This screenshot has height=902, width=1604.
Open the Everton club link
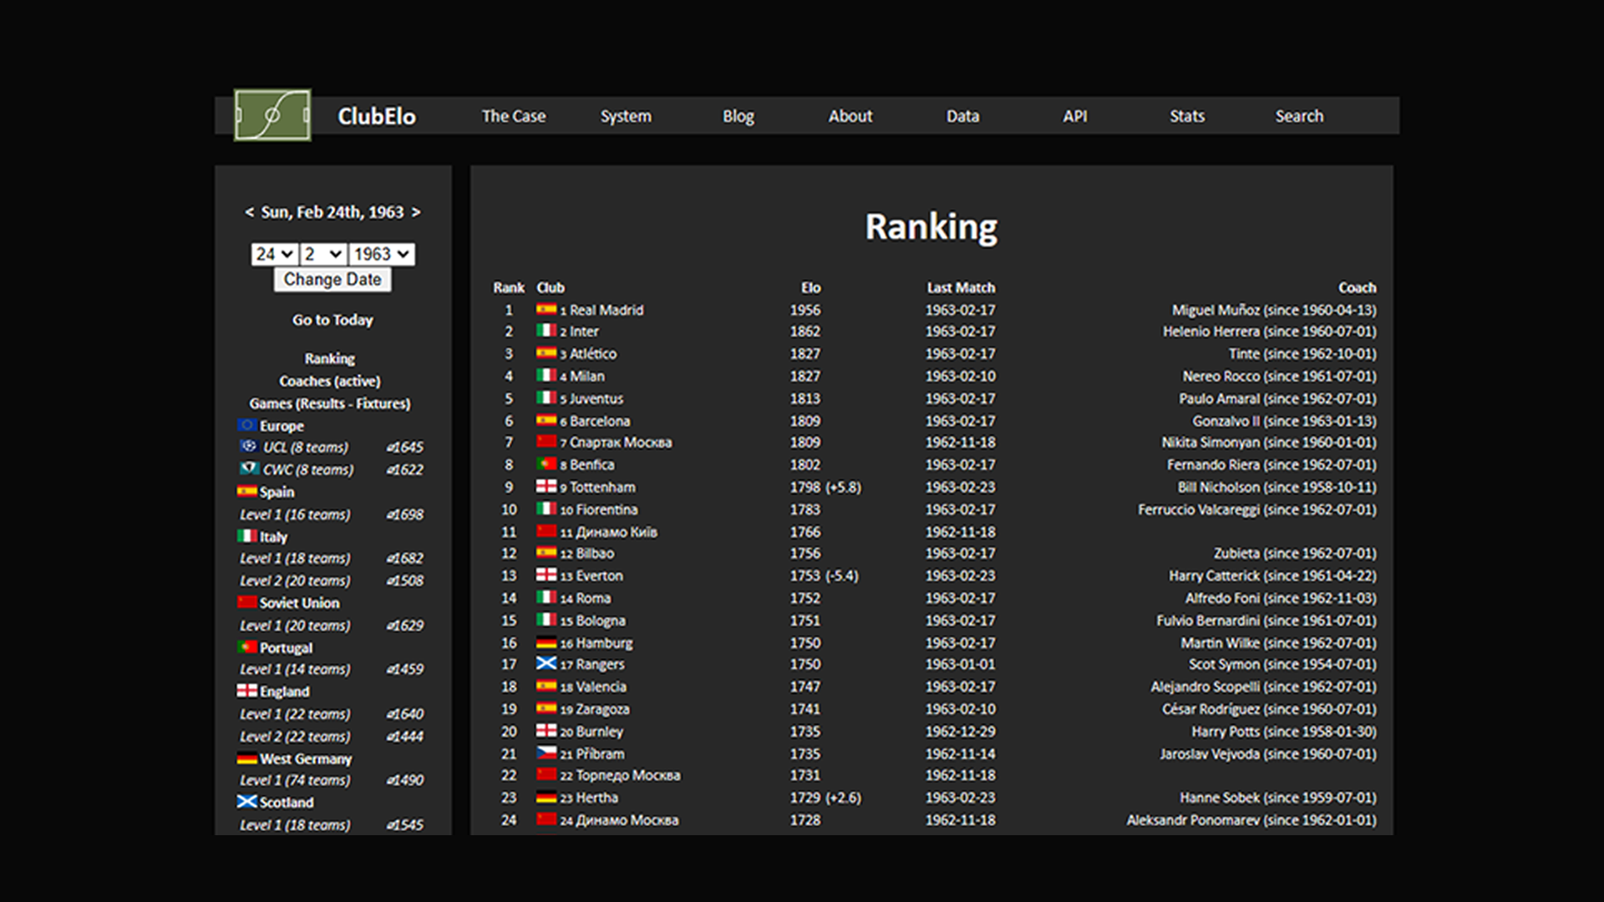pyautogui.click(x=599, y=575)
